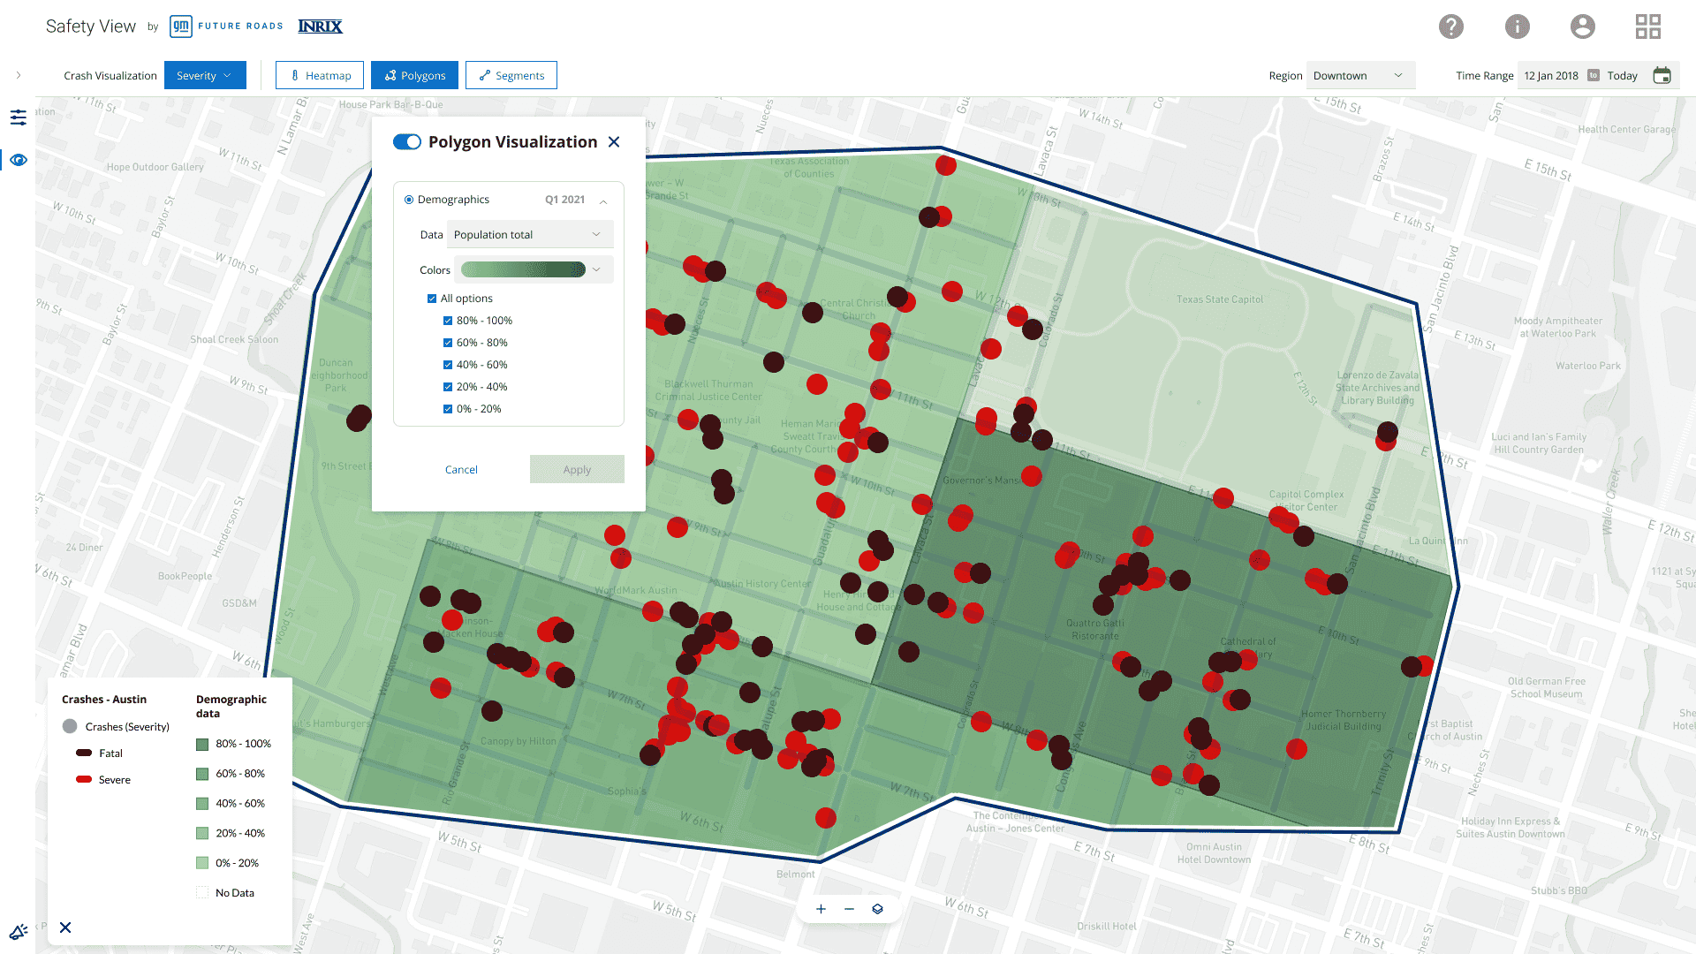
Task: Click the Demographic data legend heading
Action: coord(231,706)
